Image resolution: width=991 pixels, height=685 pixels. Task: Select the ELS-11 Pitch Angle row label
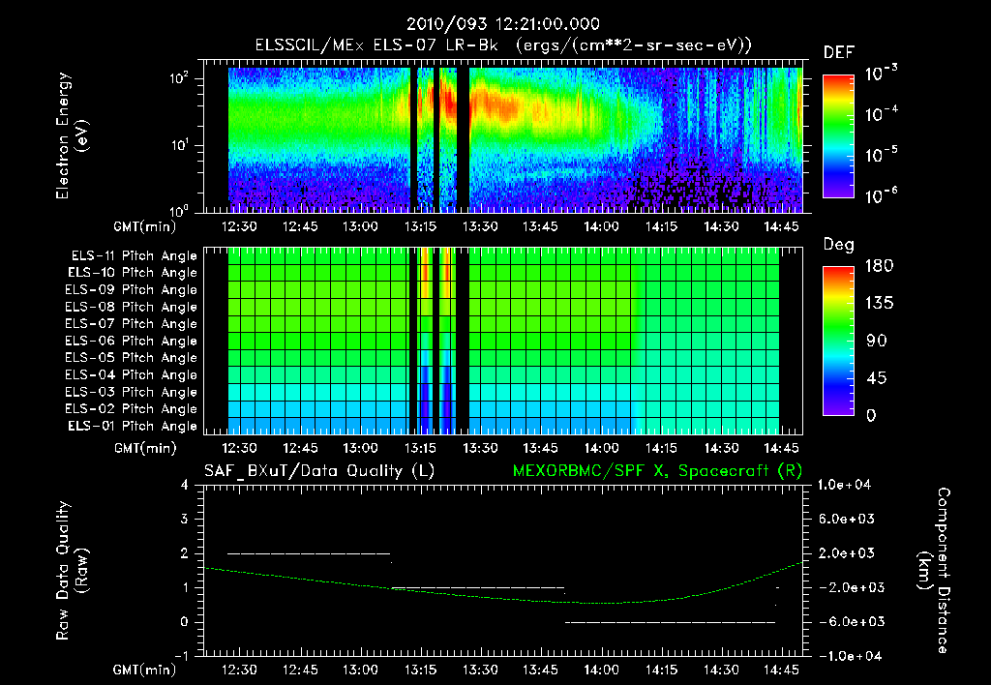pos(134,256)
